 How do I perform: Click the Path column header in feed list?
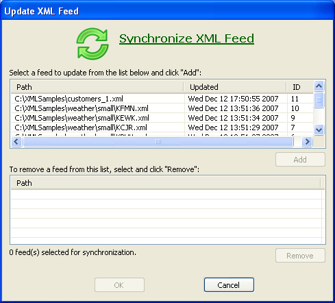[97, 87]
